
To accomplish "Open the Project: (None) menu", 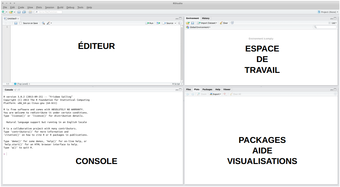I will coord(328,12).
